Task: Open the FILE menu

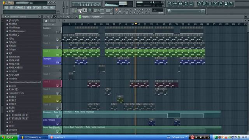Action: point(6,7)
